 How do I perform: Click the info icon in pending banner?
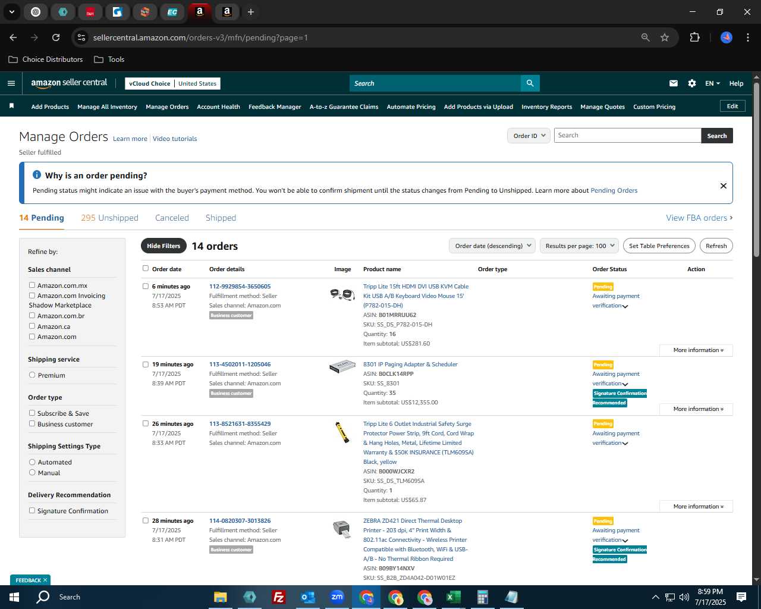[37, 175]
